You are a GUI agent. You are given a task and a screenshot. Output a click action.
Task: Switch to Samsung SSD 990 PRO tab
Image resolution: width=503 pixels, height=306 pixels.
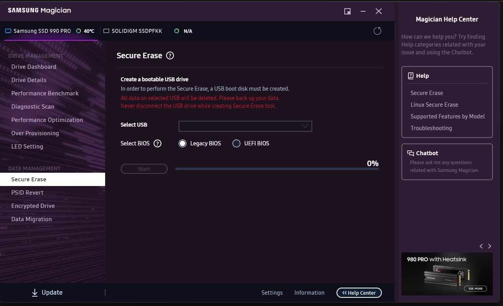click(42, 31)
